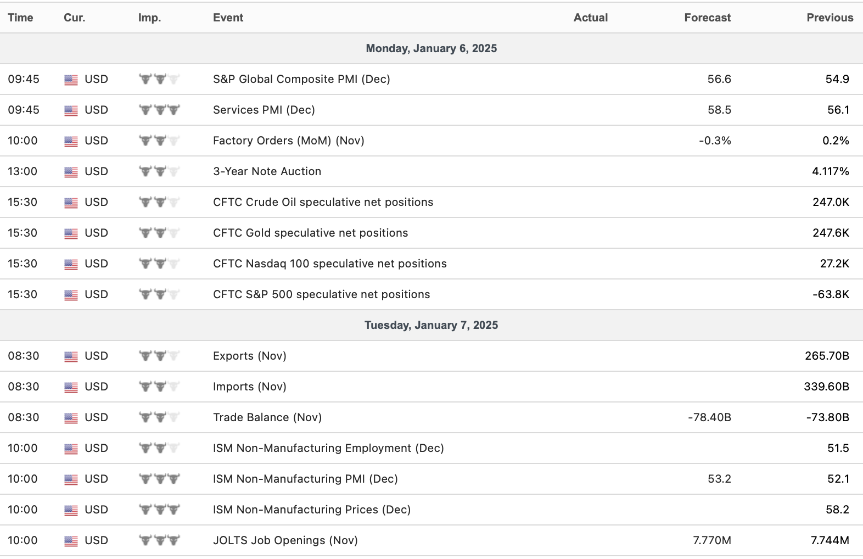Click importance bulls for Factory Orders row
Screen dimensions: 863x559
pyautogui.click(x=159, y=141)
